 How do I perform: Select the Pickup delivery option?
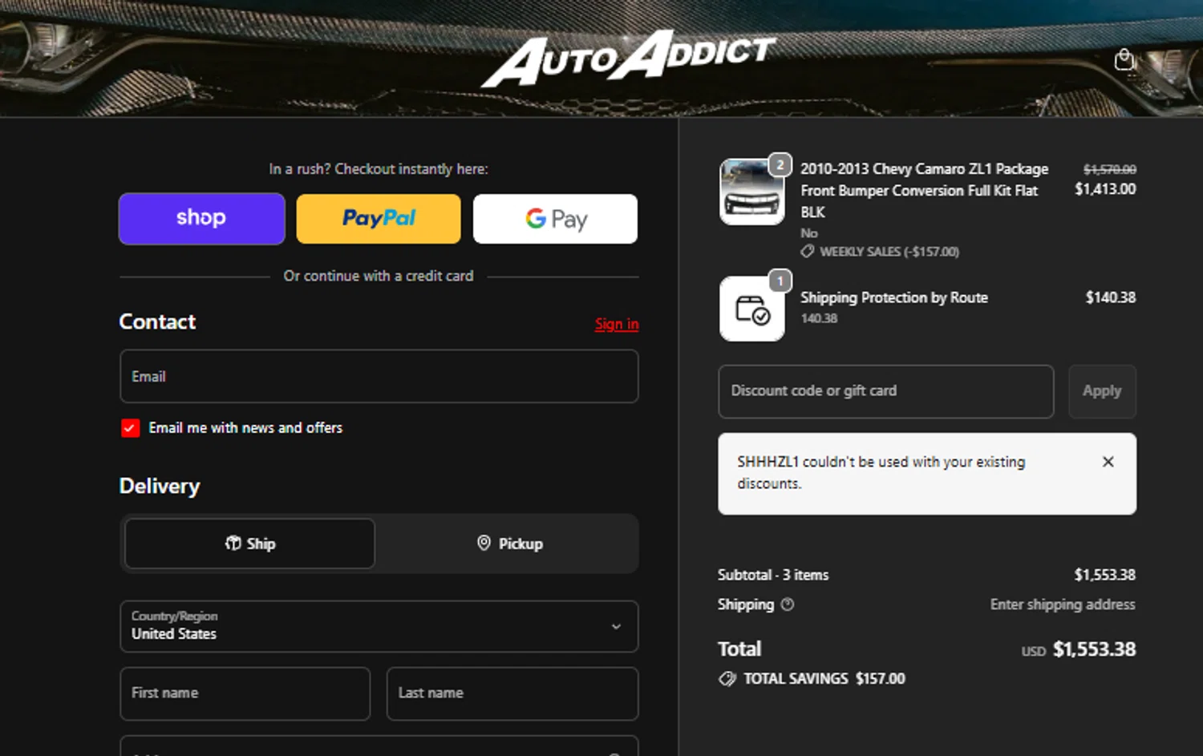(509, 544)
